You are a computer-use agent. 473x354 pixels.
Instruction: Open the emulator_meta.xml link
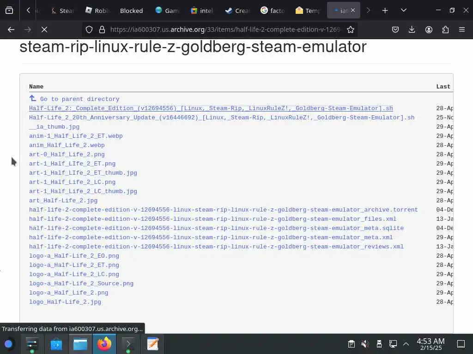[211, 237]
